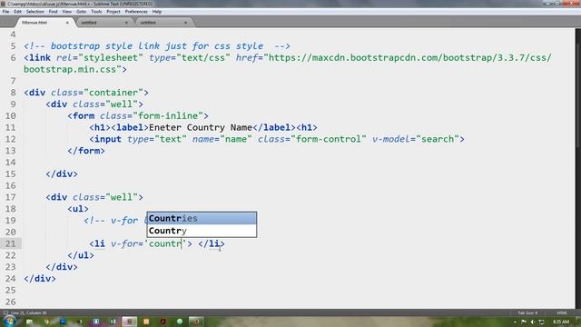Click the red Adobe icon in the taskbar
The image size is (581, 327).
tap(163, 322)
